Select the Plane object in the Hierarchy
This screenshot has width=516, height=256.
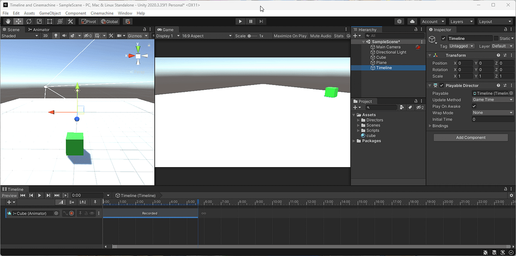[382, 62]
